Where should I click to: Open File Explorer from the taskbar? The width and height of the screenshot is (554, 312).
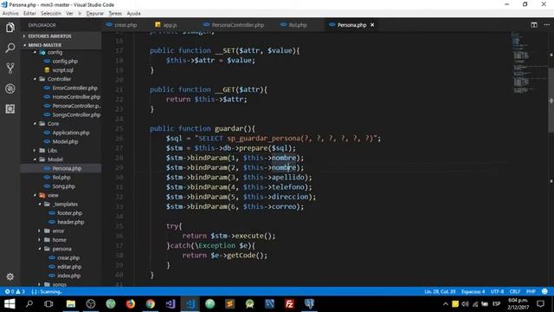tap(71, 304)
